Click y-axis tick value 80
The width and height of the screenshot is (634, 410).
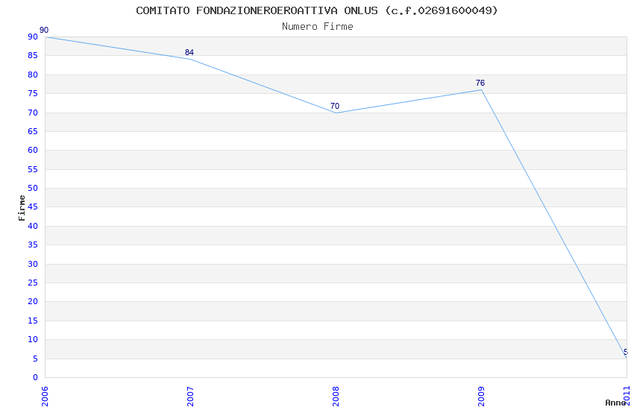(33, 75)
